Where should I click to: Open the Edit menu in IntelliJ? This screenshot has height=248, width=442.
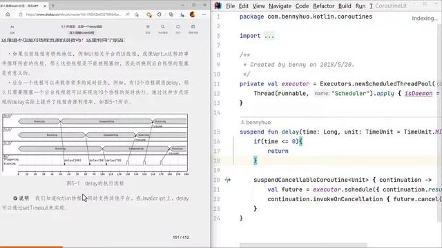tap(244, 6)
